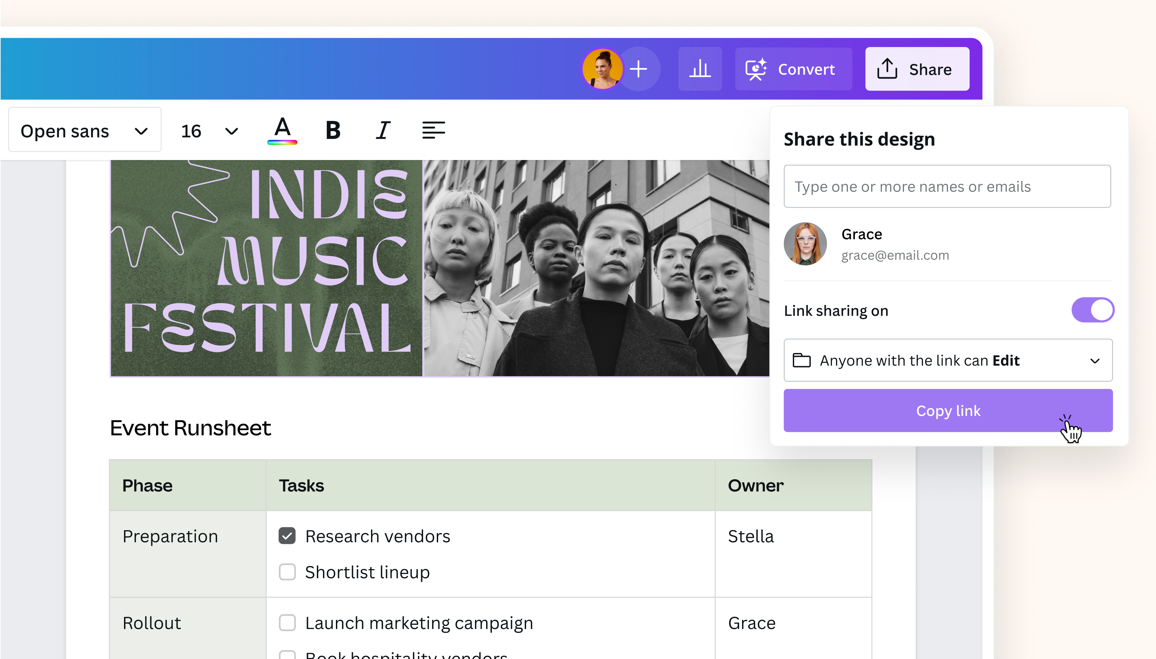
Task: Open the Open sans font dropdown
Action: click(85, 130)
